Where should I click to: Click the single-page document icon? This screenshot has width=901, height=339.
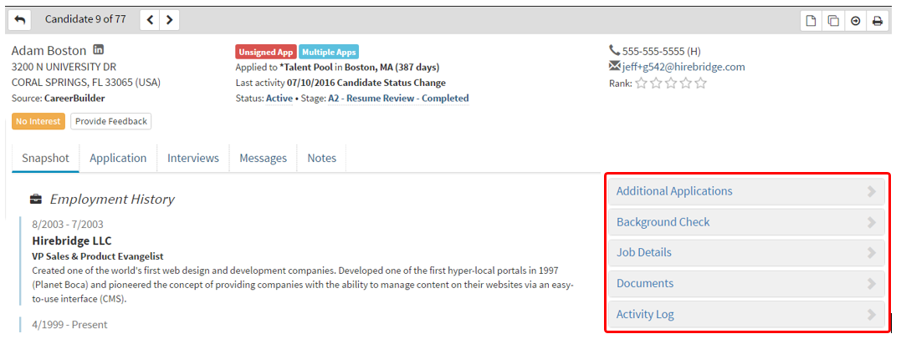811,21
